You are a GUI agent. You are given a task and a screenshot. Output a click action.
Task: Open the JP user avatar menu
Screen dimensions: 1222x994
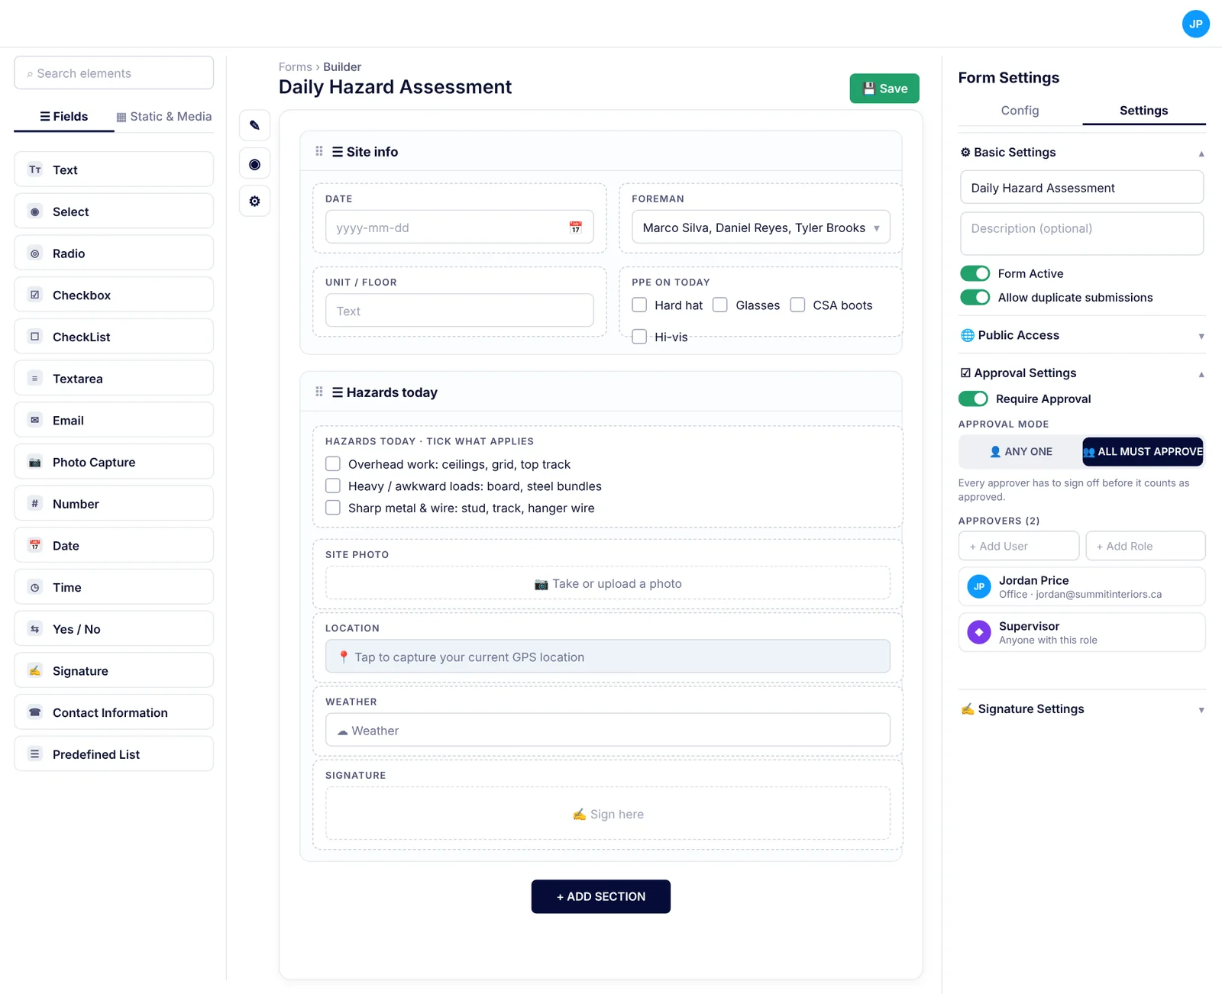coord(1195,24)
